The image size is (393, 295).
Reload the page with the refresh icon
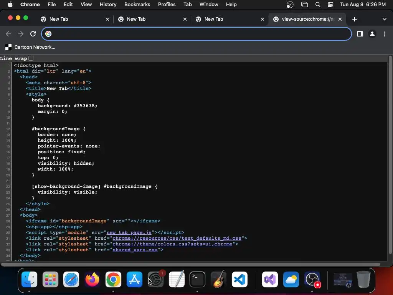[x=33, y=34]
